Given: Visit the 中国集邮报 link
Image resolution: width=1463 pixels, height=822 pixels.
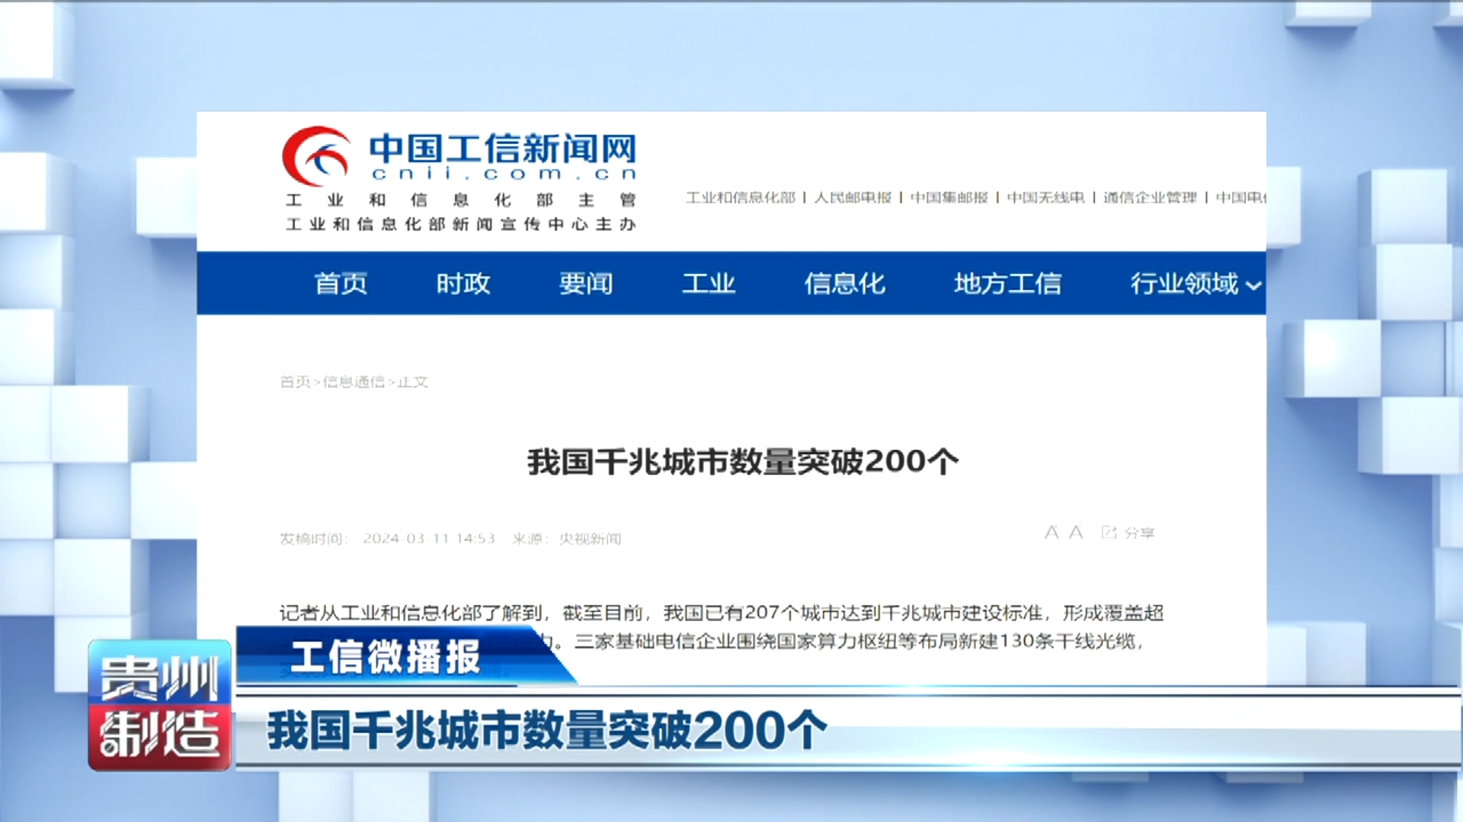Looking at the screenshot, I should (x=949, y=198).
